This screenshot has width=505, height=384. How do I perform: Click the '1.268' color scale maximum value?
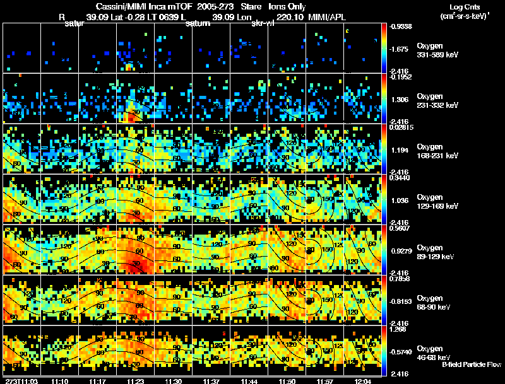click(x=398, y=330)
